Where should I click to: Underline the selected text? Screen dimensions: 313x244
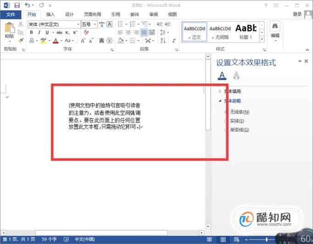(x=47, y=32)
